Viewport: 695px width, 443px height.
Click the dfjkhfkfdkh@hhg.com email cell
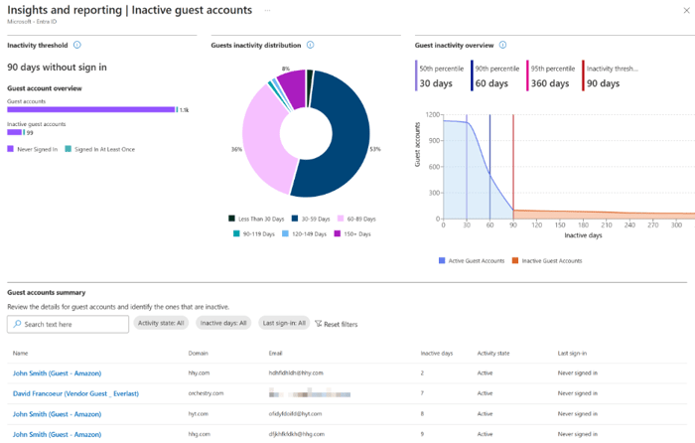pos(296,434)
